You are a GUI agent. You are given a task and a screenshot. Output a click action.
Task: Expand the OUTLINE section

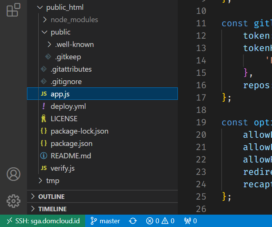point(51,197)
